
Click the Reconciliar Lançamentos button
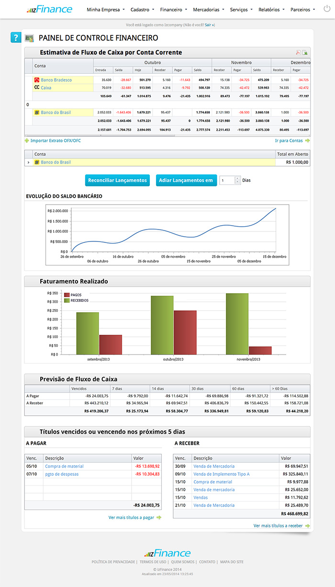(x=118, y=180)
